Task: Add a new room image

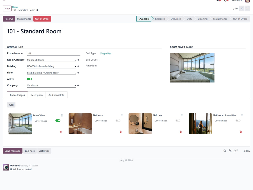Action: [x=11, y=105]
